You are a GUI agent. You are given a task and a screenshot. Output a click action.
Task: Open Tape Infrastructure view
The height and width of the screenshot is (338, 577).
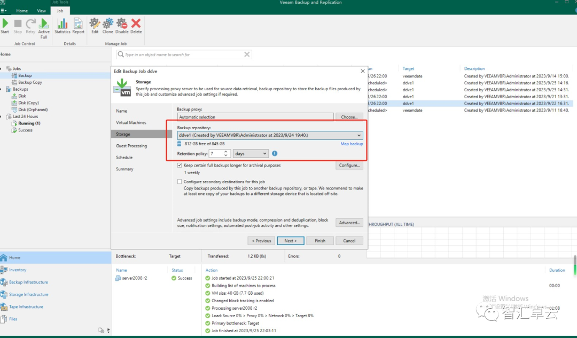26,306
